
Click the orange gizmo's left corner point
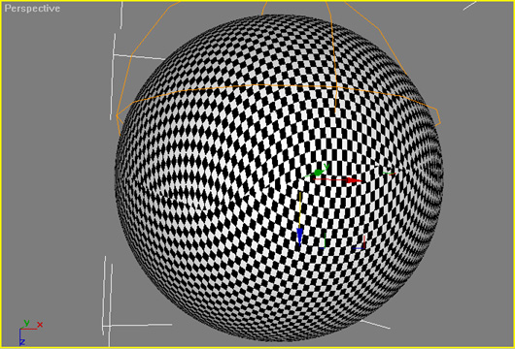click(x=117, y=115)
